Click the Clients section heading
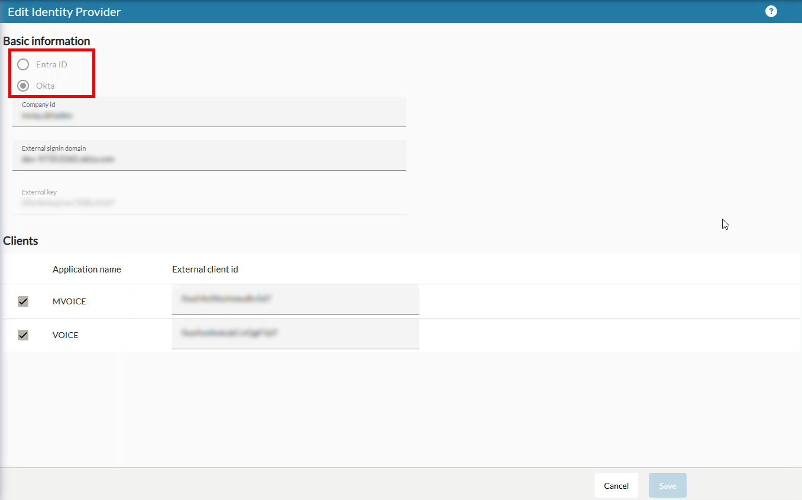The height and width of the screenshot is (500, 802). 21,241
